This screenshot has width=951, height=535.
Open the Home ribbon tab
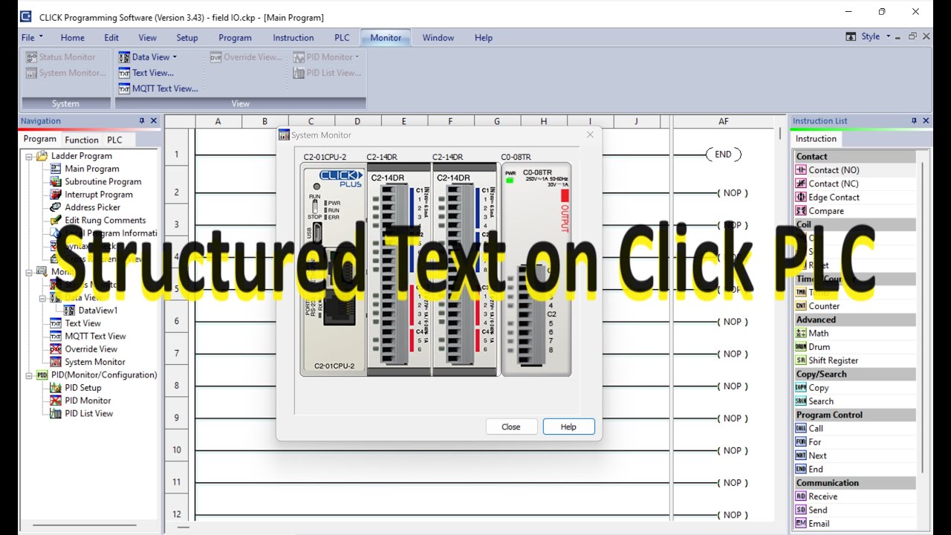[x=73, y=37]
